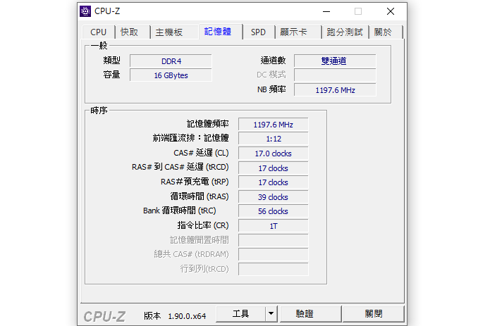490x326 pixels.
Task: Switch to the SPD tab
Action: (x=259, y=32)
